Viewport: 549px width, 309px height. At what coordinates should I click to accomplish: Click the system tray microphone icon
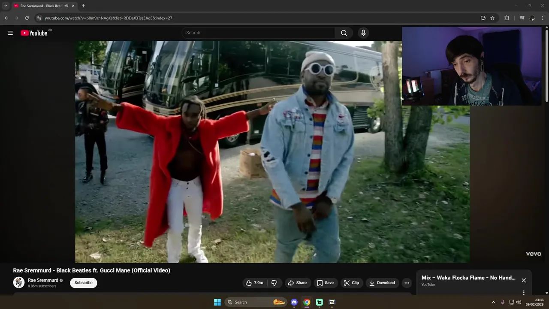[503, 302]
